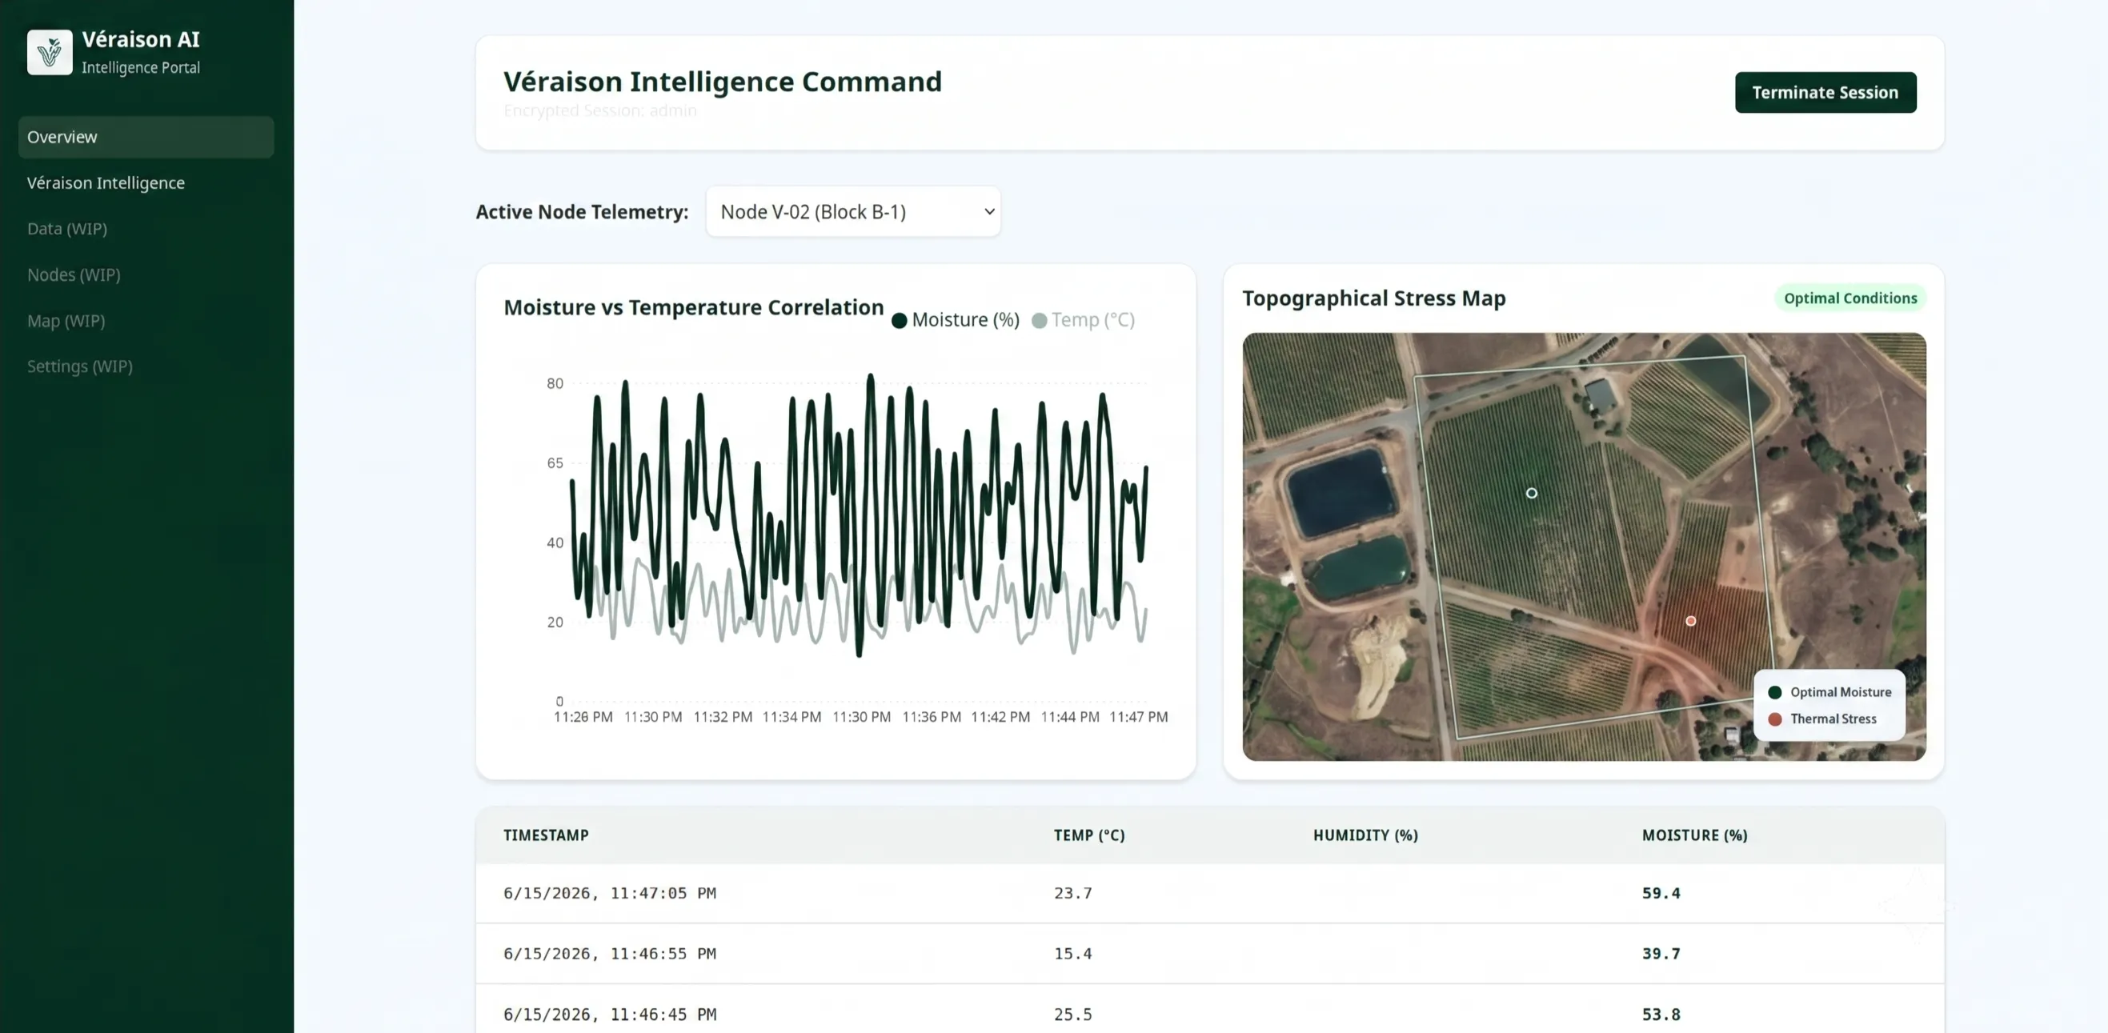Screen dimensions: 2108x1033
Task: Click the 25.5 temperature value
Action: click(x=1073, y=1014)
